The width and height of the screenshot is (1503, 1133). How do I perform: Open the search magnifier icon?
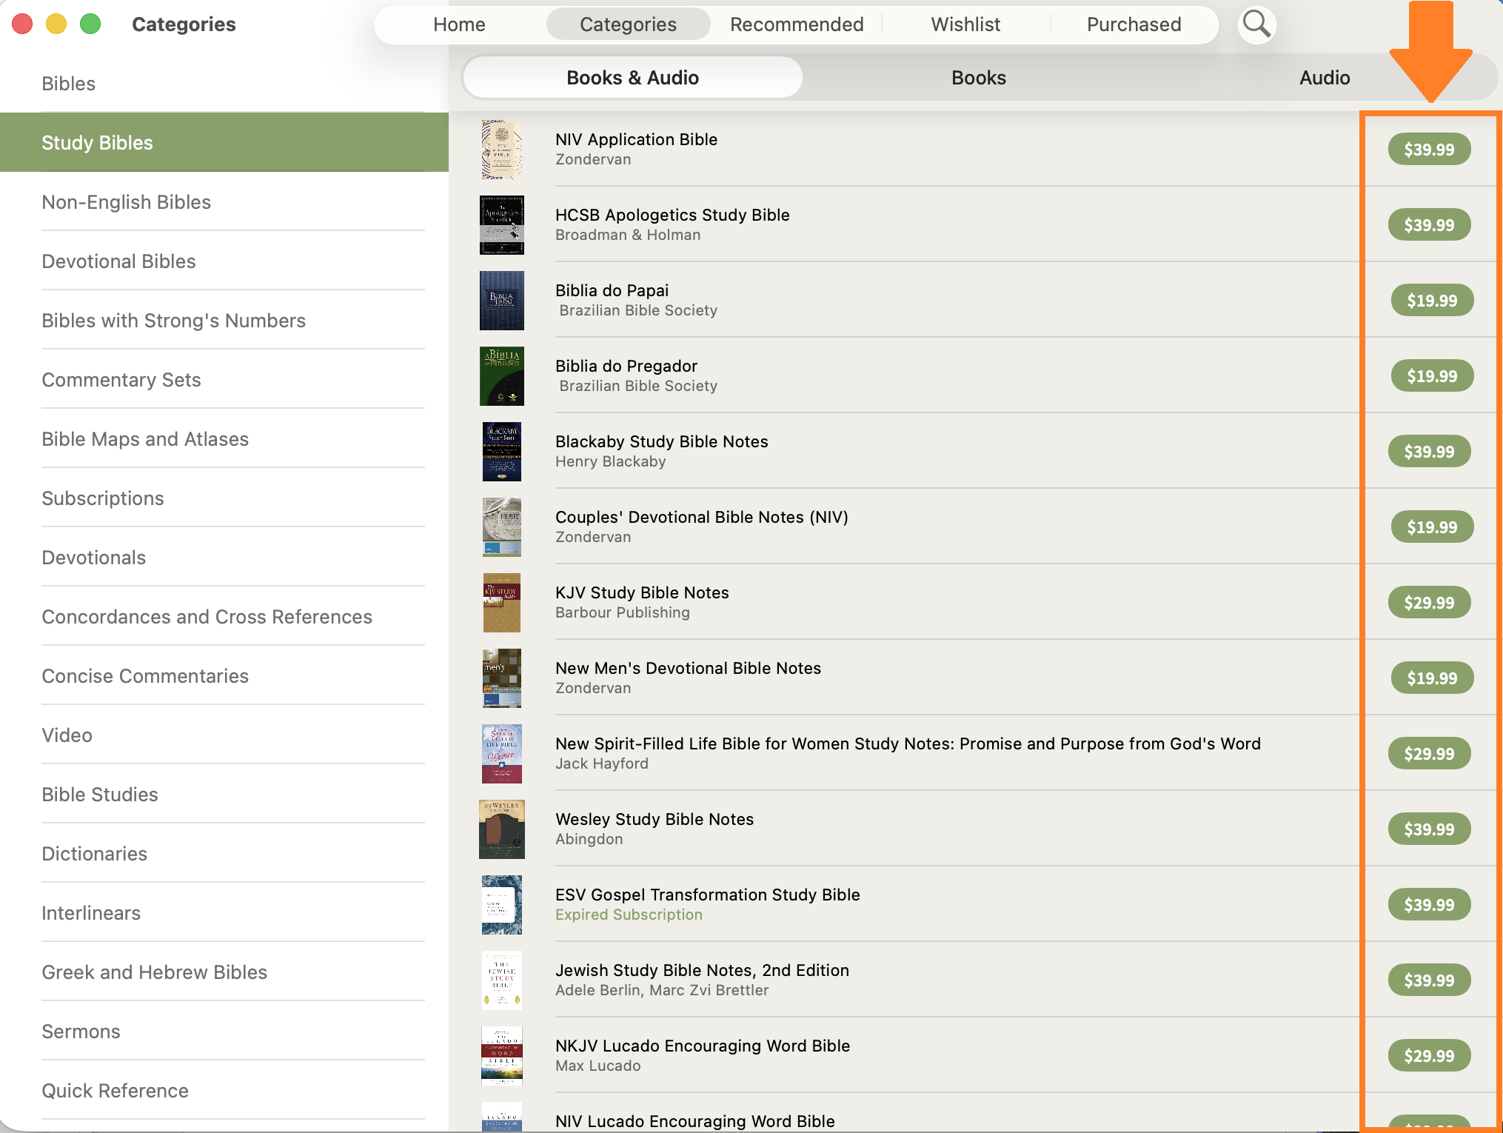(1256, 24)
